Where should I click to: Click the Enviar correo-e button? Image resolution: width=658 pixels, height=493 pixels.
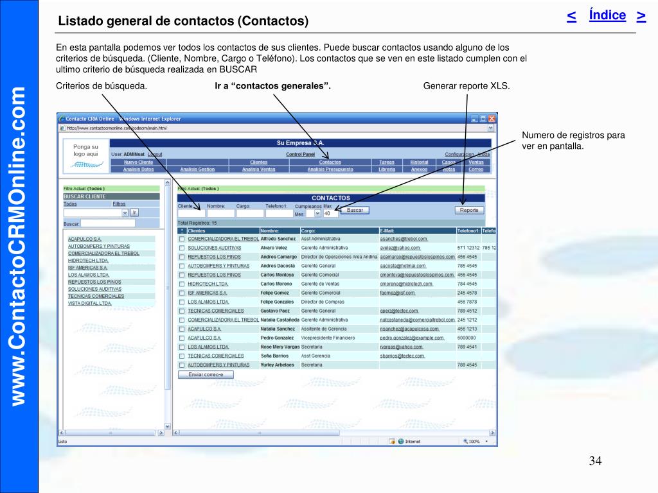click(x=206, y=375)
